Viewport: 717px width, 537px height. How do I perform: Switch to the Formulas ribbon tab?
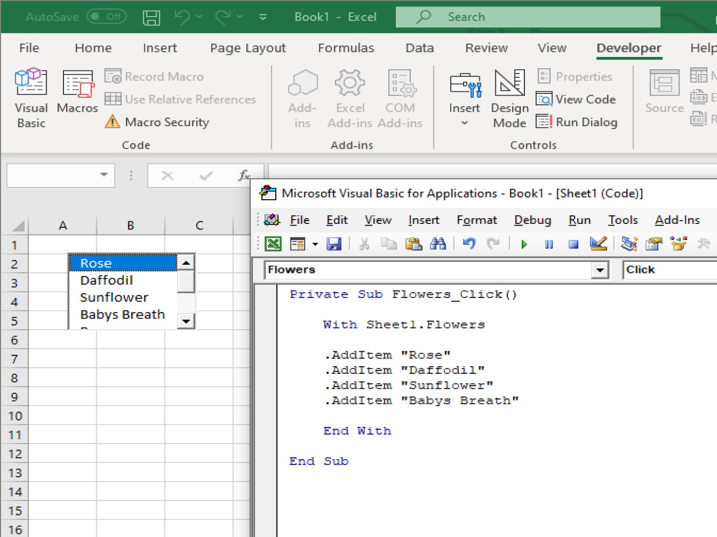click(x=346, y=48)
